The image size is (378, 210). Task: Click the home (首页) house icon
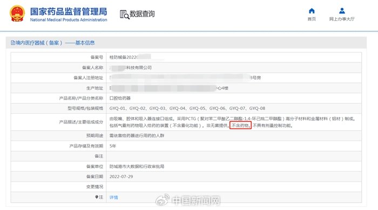[x=312, y=11]
